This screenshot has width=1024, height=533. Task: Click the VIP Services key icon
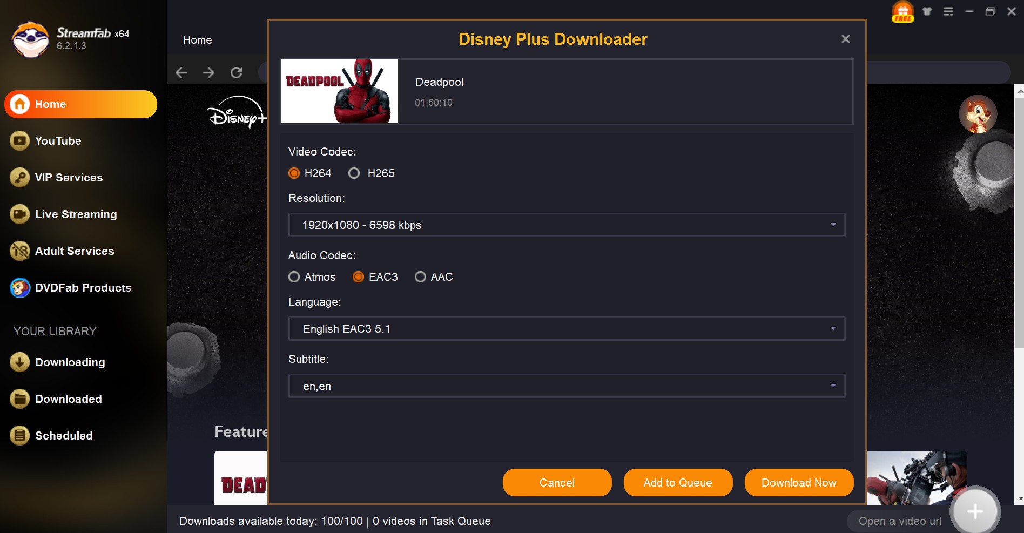[x=19, y=178]
